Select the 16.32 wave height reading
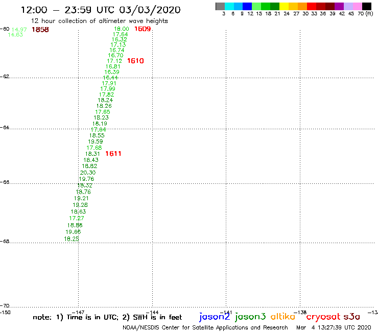Viewport: 378px width, 332px height. coord(120,39)
